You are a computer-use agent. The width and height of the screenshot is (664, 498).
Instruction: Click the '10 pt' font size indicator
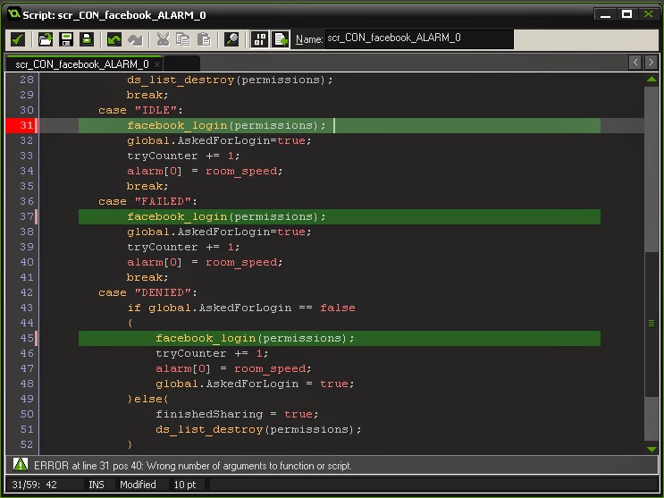(x=185, y=485)
